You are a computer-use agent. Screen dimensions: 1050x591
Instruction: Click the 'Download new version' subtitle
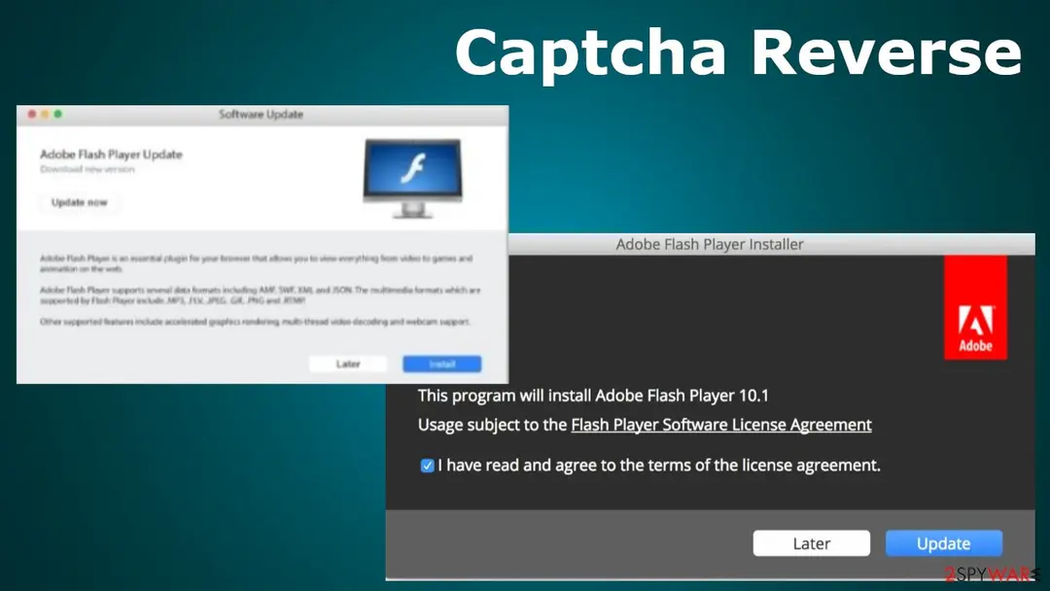[x=87, y=169]
